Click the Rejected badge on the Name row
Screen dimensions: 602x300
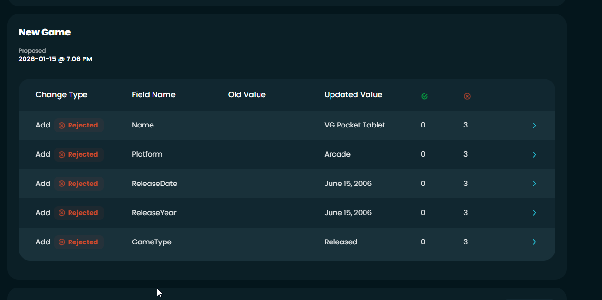pyautogui.click(x=79, y=125)
